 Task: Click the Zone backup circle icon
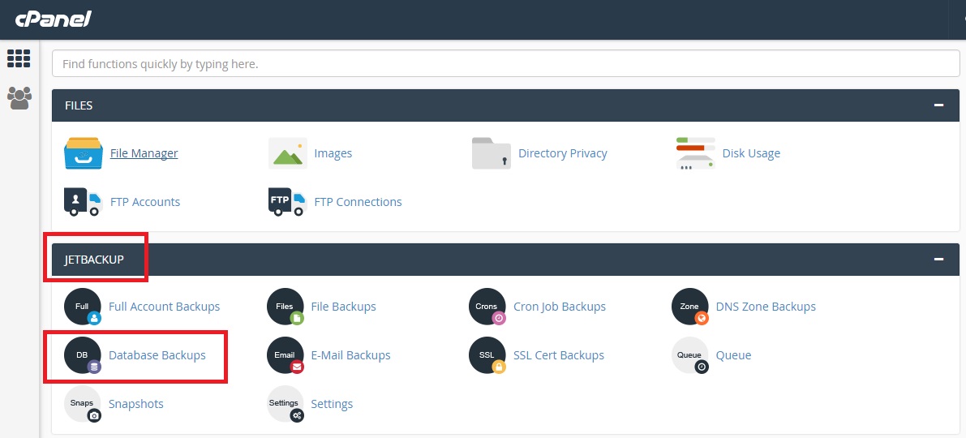[690, 306]
